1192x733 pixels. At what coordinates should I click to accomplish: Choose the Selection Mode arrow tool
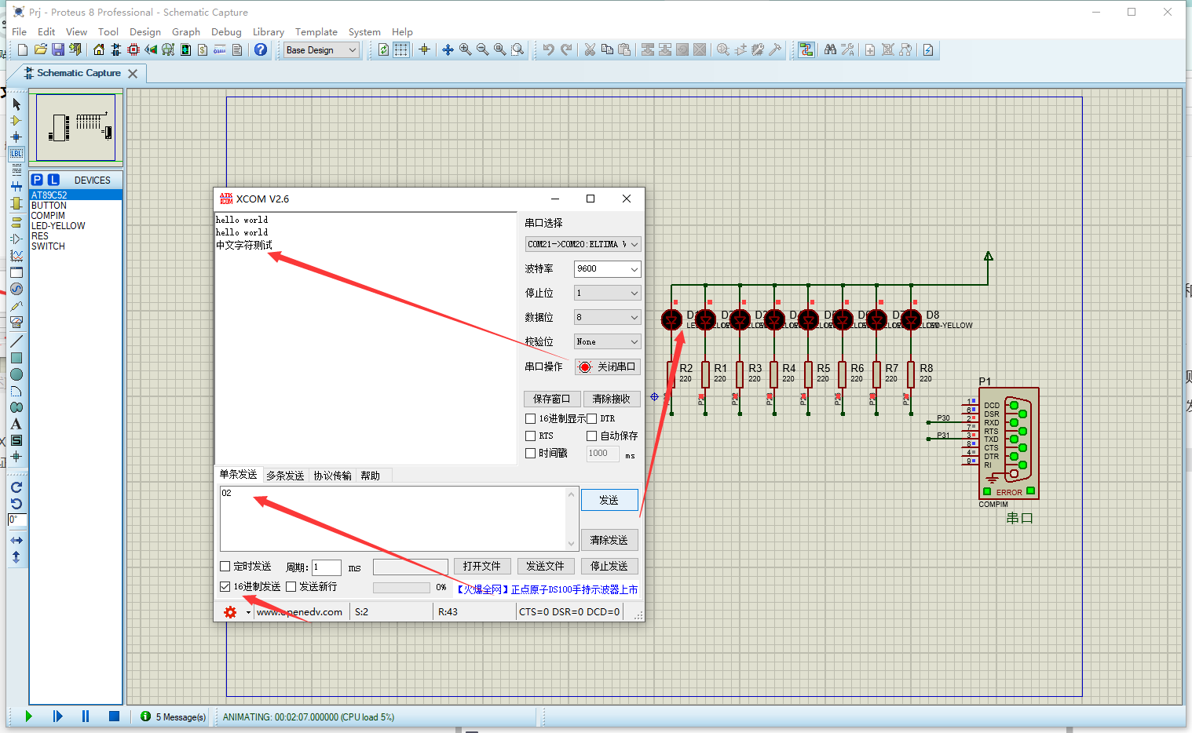(16, 104)
